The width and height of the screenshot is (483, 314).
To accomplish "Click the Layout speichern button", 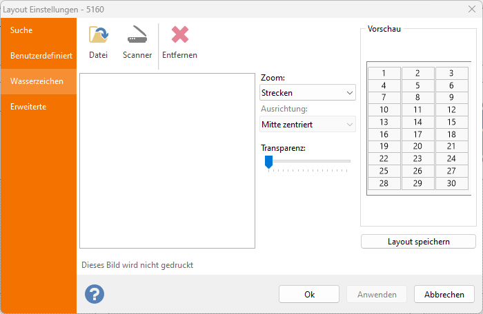I will [x=418, y=242].
